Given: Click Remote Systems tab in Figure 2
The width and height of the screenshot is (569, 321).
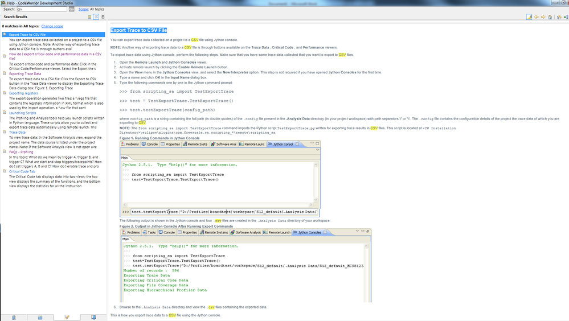Looking at the screenshot, I should 214,232.
